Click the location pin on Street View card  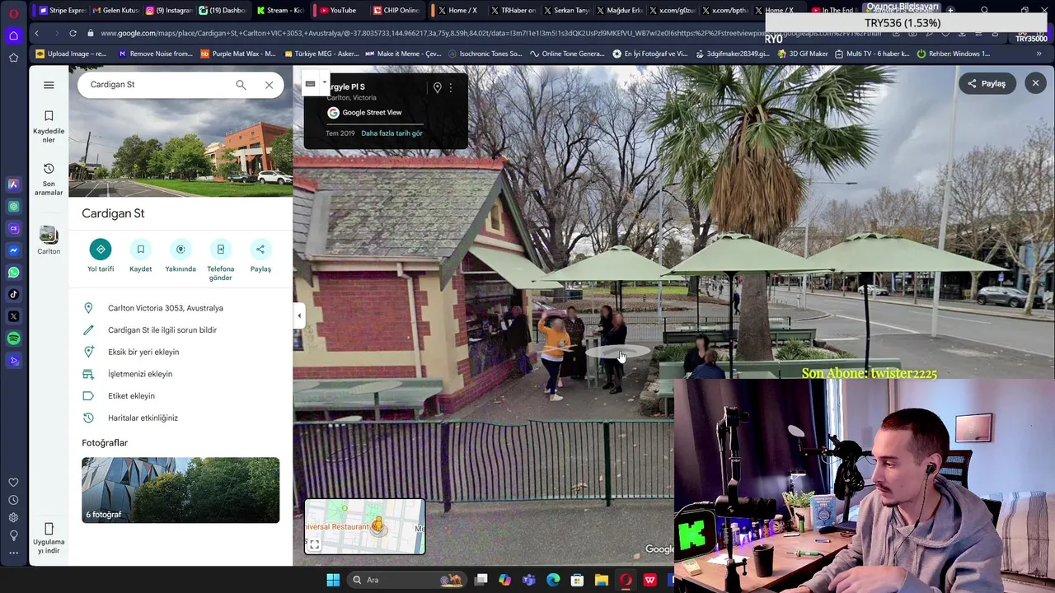click(438, 88)
